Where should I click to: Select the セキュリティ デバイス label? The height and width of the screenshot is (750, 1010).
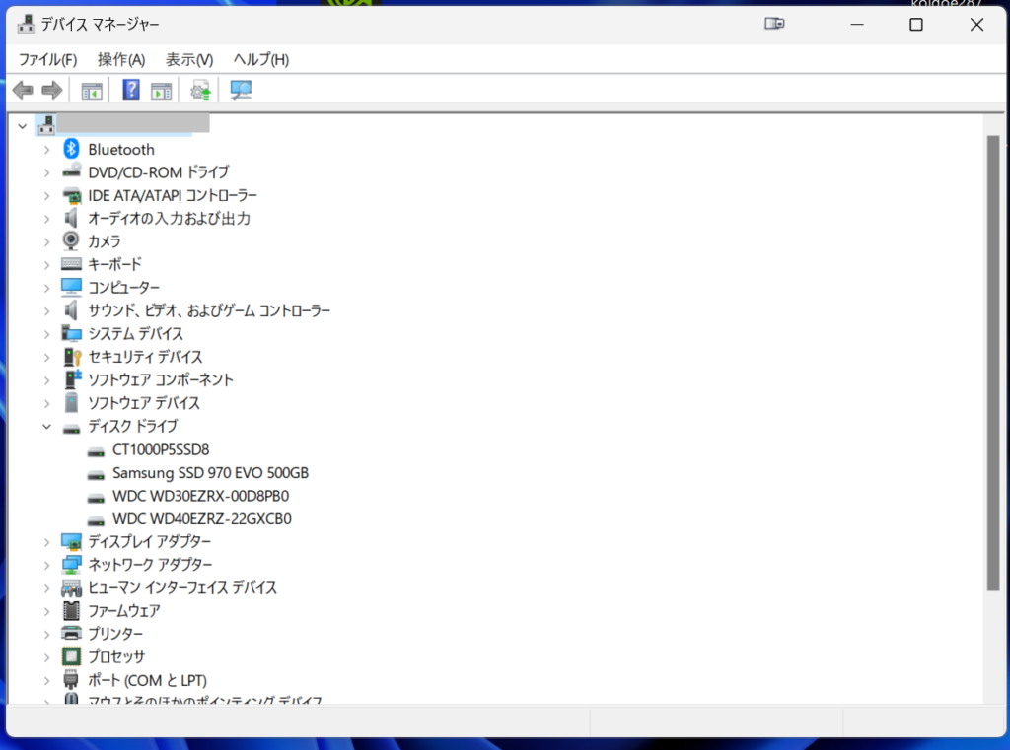[x=146, y=357]
